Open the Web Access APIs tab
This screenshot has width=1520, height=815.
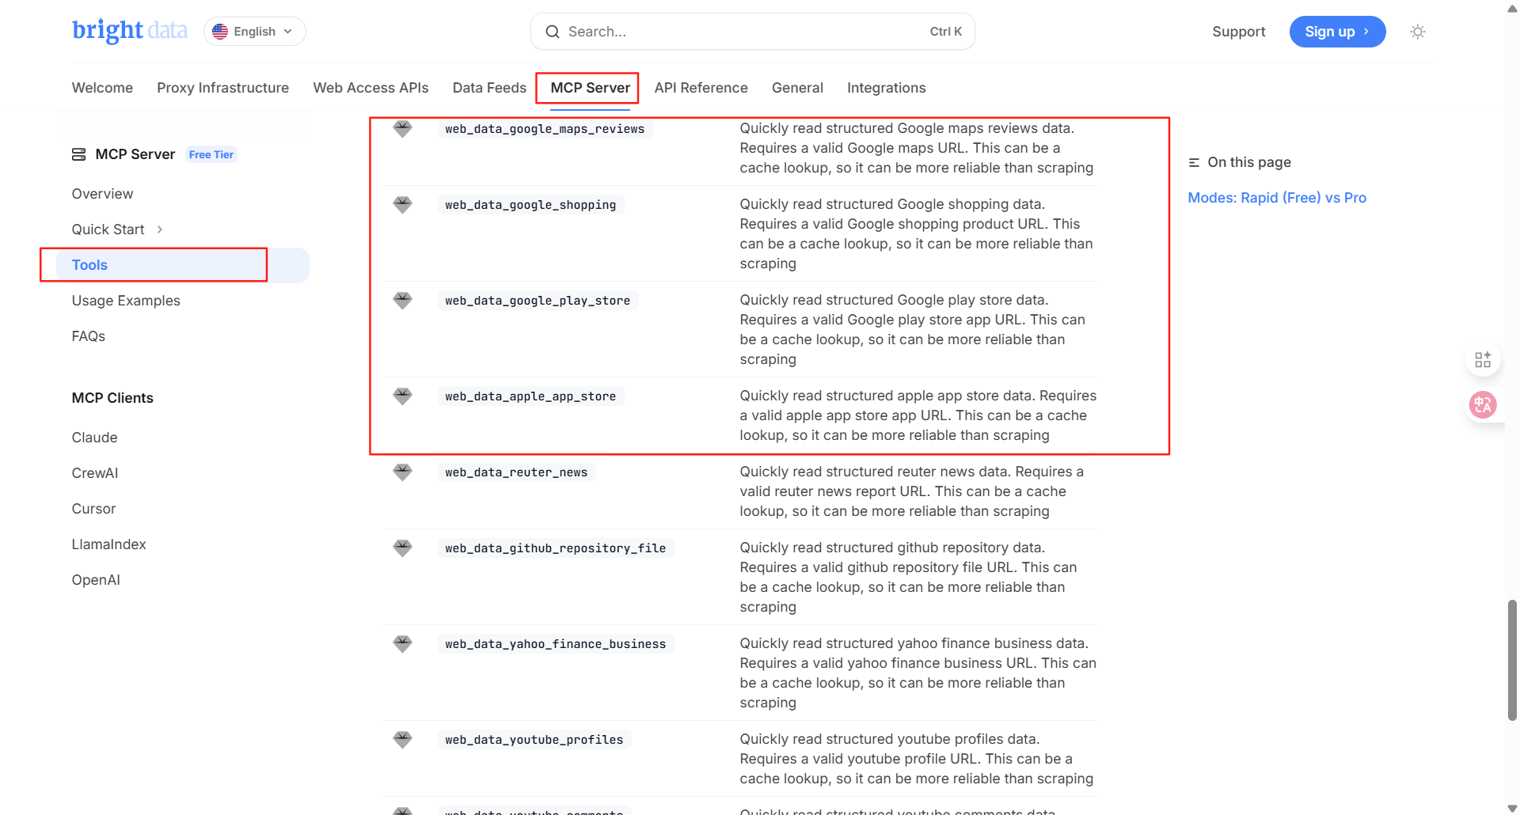(x=370, y=88)
